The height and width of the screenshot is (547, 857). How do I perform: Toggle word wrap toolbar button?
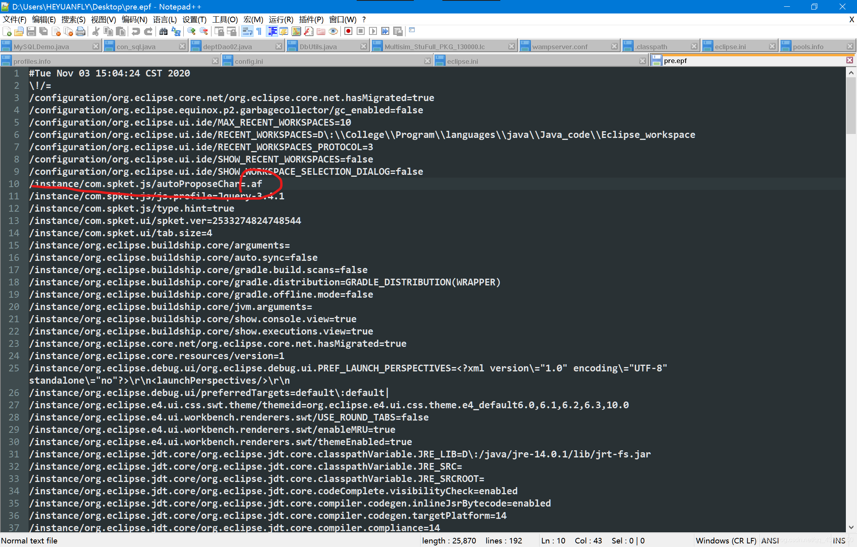coord(247,32)
